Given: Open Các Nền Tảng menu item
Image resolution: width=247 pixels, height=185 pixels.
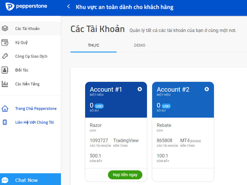Looking at the screenshot, I should coord(30,84).
